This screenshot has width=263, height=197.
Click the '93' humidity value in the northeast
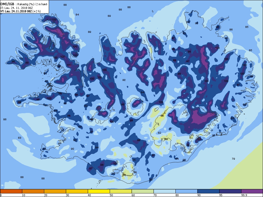coord(226,38)
